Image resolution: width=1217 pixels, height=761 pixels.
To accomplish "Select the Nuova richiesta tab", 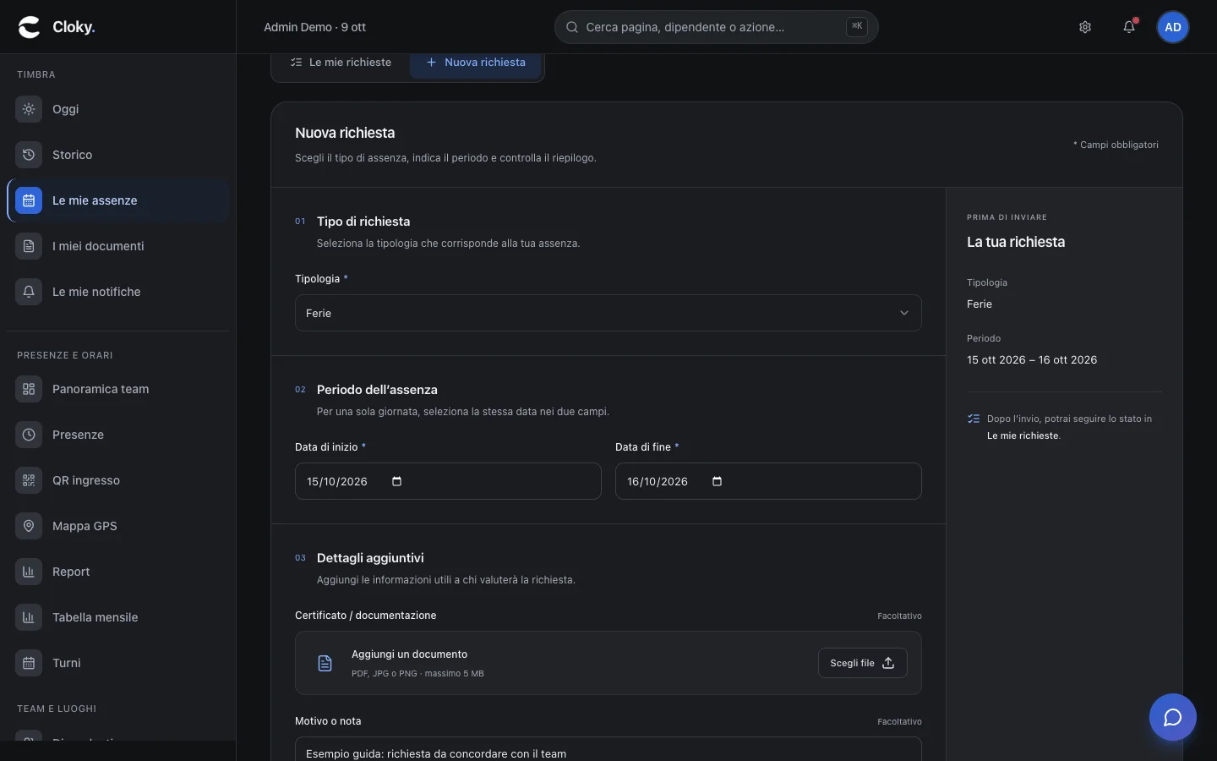I will tap(476, 63).
